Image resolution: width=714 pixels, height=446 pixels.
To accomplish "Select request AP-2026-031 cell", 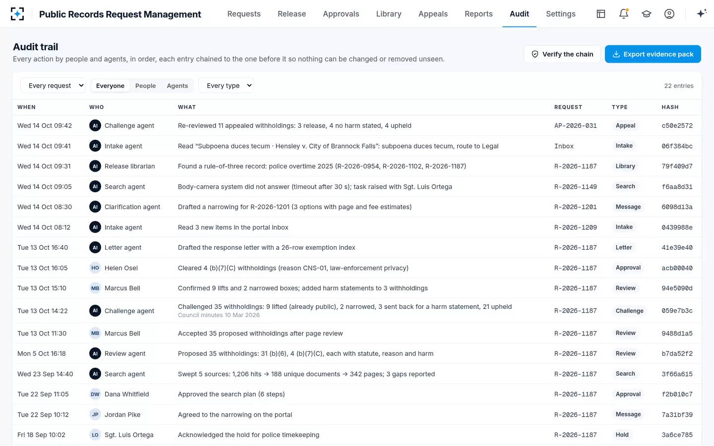I will pyautogui.click(x=576, y=125).
